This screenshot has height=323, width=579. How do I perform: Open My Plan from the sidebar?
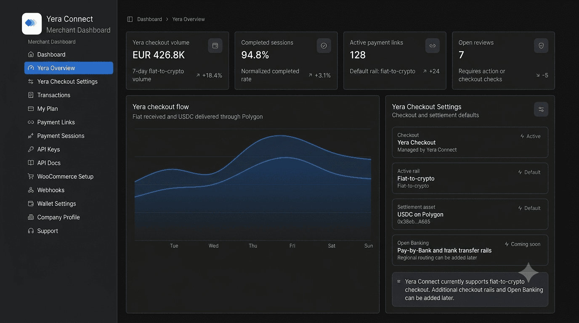[x=69, y=109]
